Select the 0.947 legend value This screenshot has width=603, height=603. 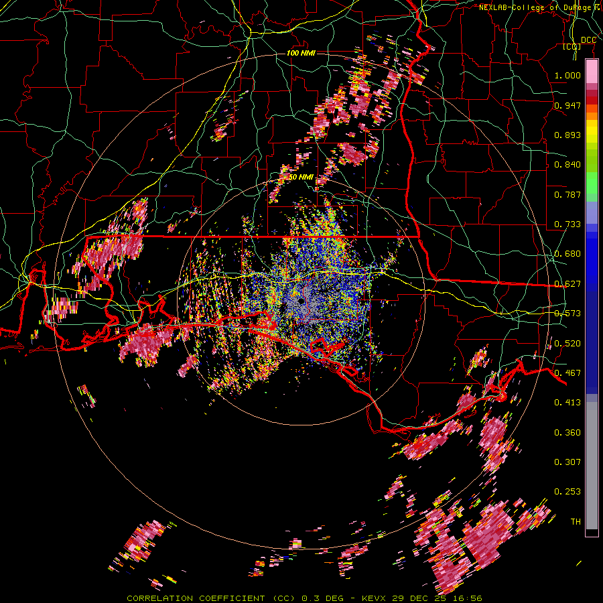point(567,105)
